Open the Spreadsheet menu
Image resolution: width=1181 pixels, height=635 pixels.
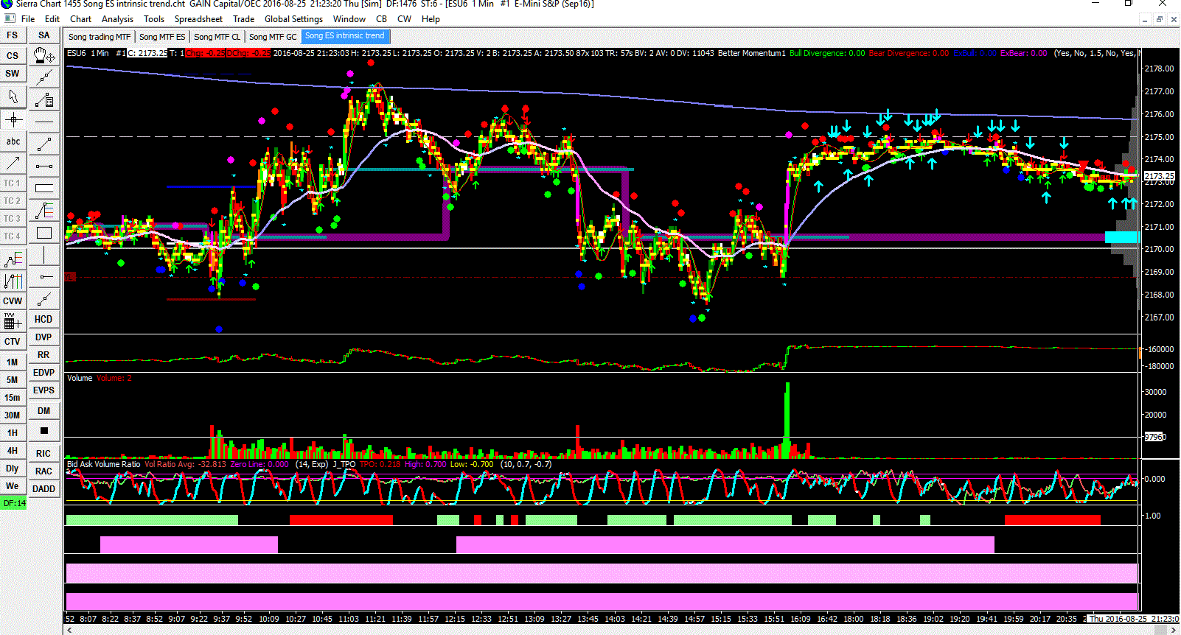198,19
